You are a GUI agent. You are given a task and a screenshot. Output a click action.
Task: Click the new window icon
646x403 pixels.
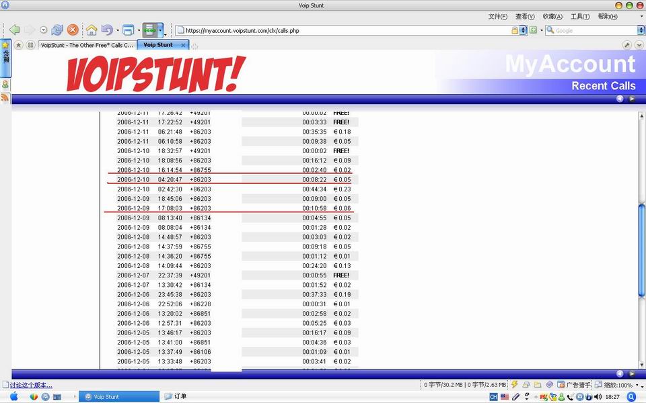click(x=129, y=30)
